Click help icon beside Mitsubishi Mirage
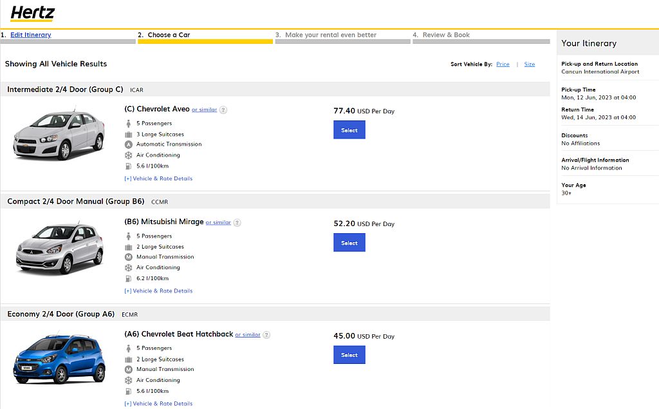This screenshot has height=409, width=659. pyautogui.click(x=237, y=223)
